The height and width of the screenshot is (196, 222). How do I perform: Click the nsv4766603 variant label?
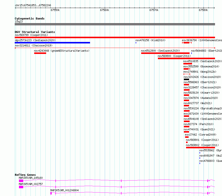pos(211,161)
